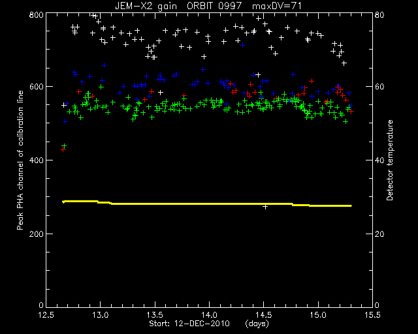Click the "Peak PHA channel of calibration line" axis label
Image resolution: width=418 pixels, height=334 pixels.
pyautogui.click(x=20, y=160)
